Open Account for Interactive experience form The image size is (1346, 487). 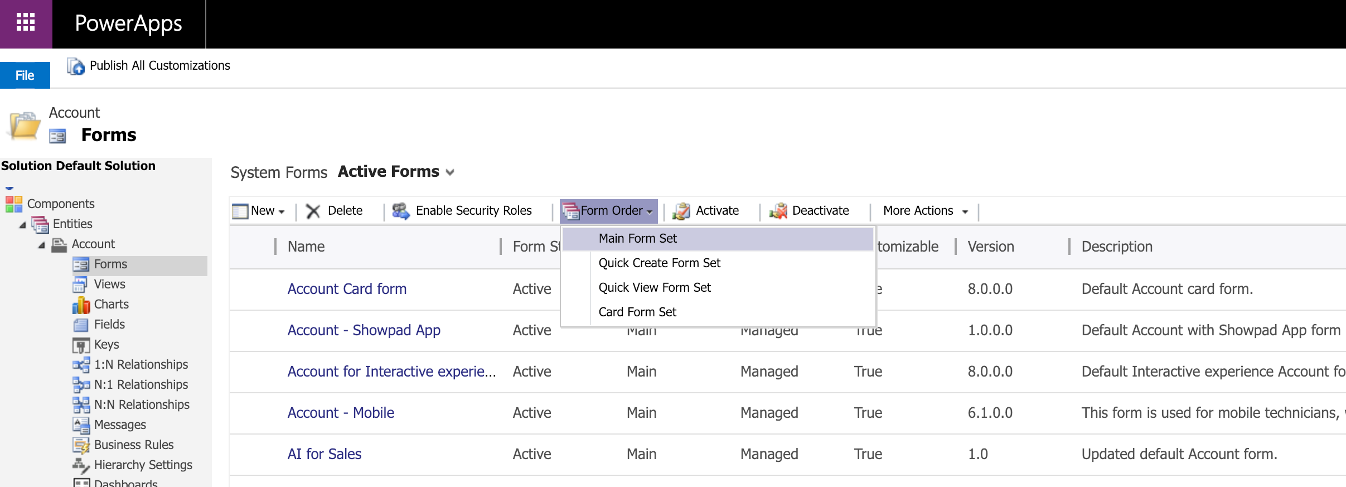click(391, 372)
